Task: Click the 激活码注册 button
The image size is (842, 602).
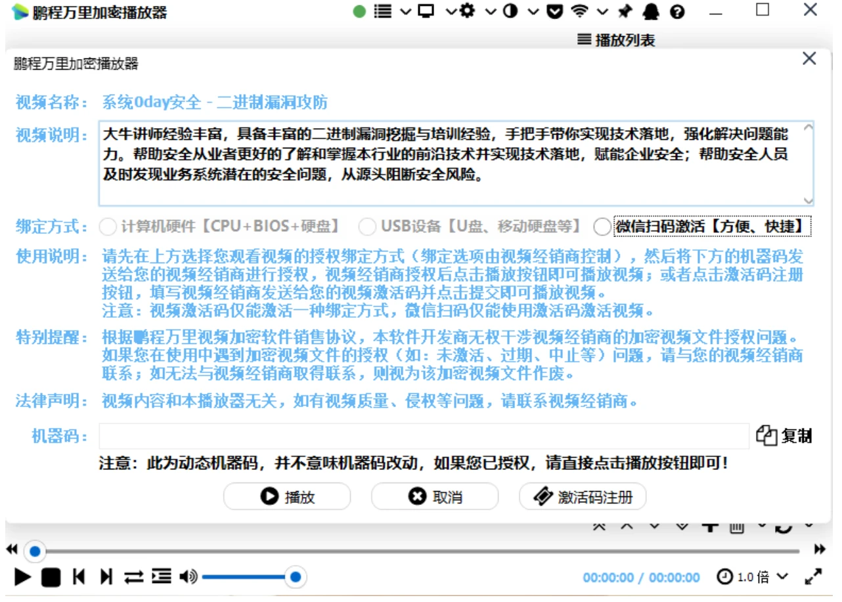Action: pyautogui.click(x=583, y=497)
